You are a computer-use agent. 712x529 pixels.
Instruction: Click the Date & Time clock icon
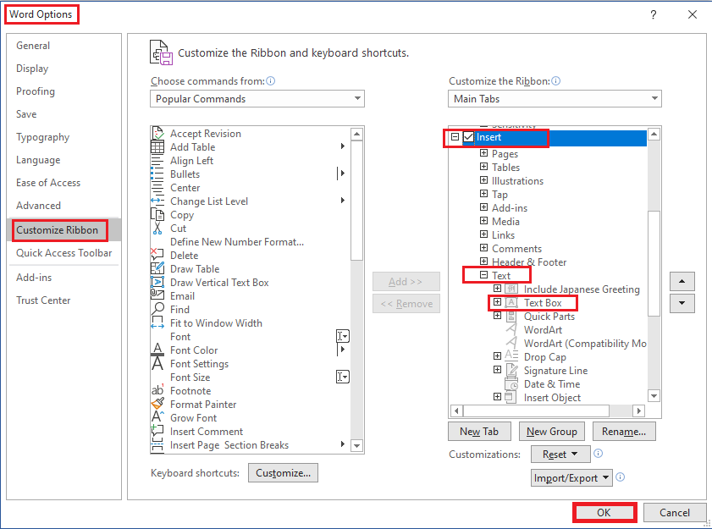click(511, 384)
